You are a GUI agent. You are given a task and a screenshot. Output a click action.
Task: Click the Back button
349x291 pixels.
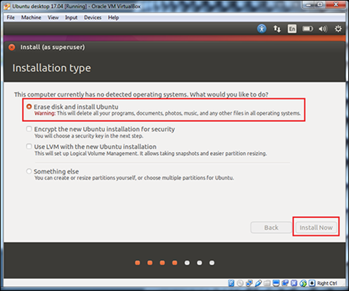271,228
